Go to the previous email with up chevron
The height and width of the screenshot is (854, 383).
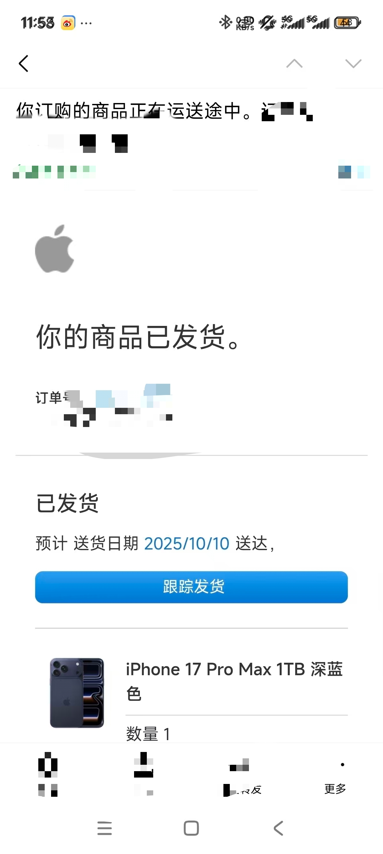pos(294,63)
